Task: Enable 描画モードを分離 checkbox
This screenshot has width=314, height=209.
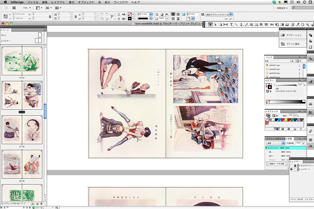Action: [x=267, y=164]
